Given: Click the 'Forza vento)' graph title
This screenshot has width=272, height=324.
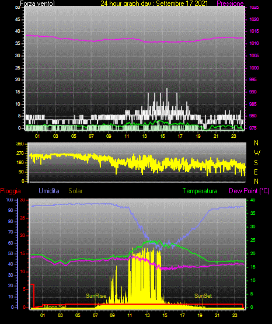Looking at the screenshot, I should (37, 4).
